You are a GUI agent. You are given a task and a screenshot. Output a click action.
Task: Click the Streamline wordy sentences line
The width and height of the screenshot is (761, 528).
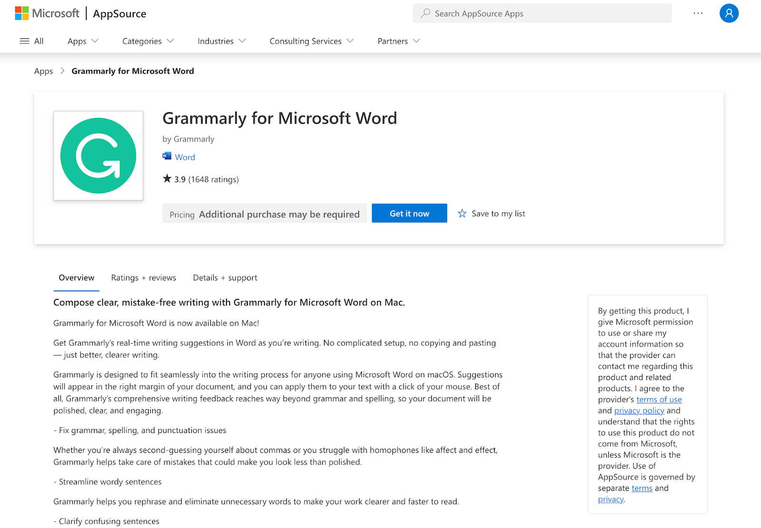click(107, 482)
